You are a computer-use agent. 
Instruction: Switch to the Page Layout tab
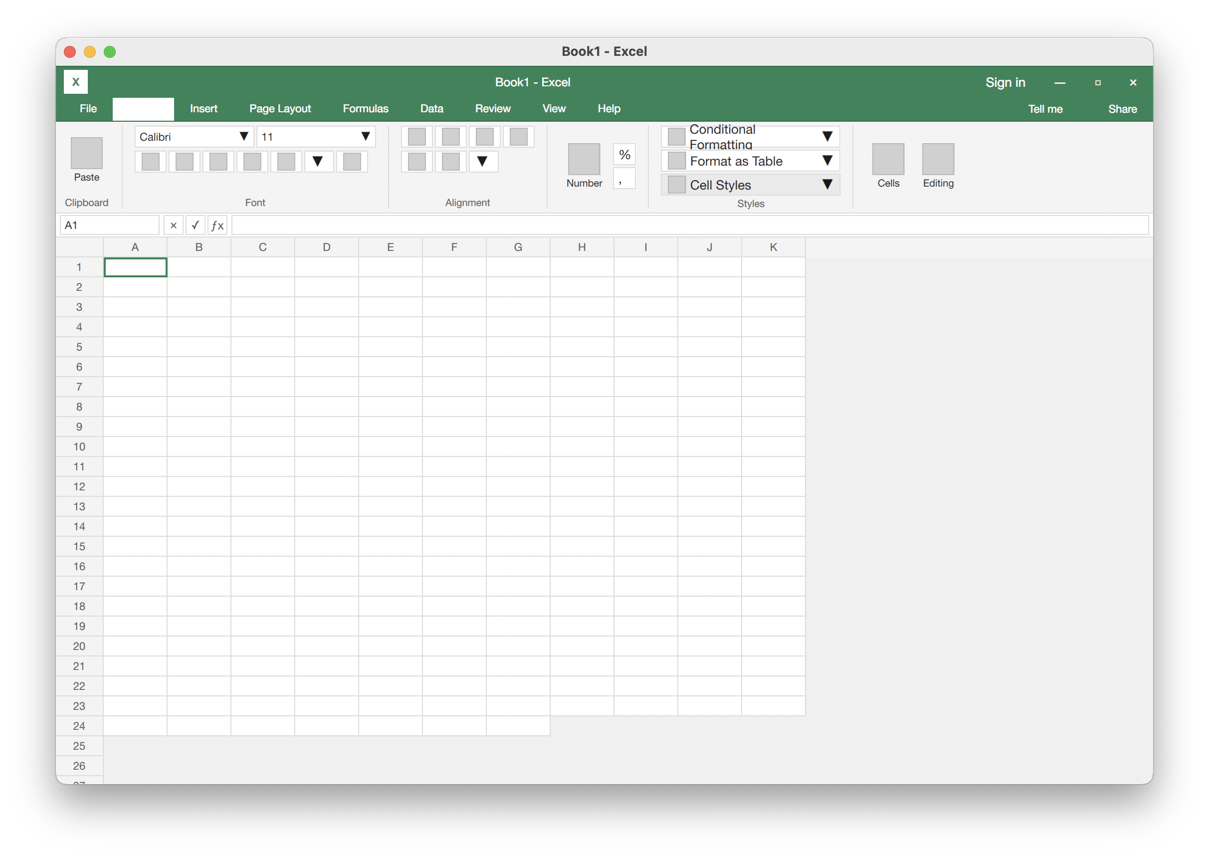(280, 109)
